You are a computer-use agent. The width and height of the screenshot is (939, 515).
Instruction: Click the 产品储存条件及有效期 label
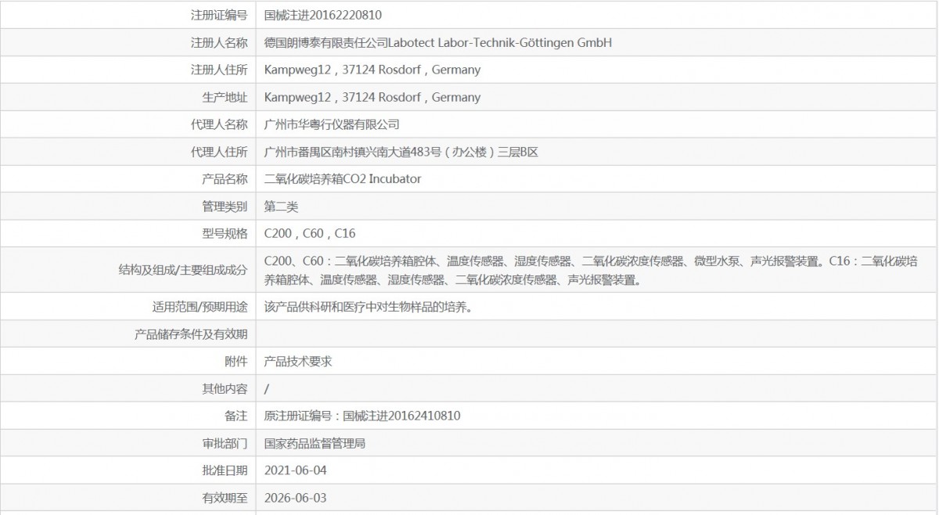(191, 335)
